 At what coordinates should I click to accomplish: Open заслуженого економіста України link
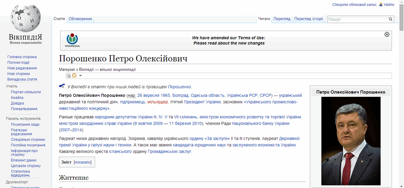pos(264,145)
